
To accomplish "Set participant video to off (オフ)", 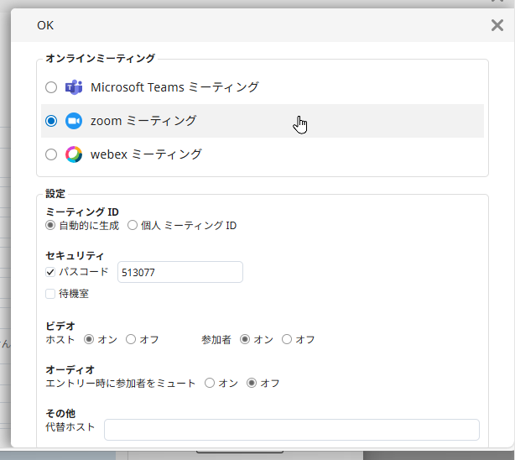I will tap(287, 339).
